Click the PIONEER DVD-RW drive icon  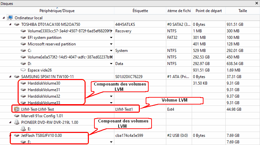[x=16, y=122]
